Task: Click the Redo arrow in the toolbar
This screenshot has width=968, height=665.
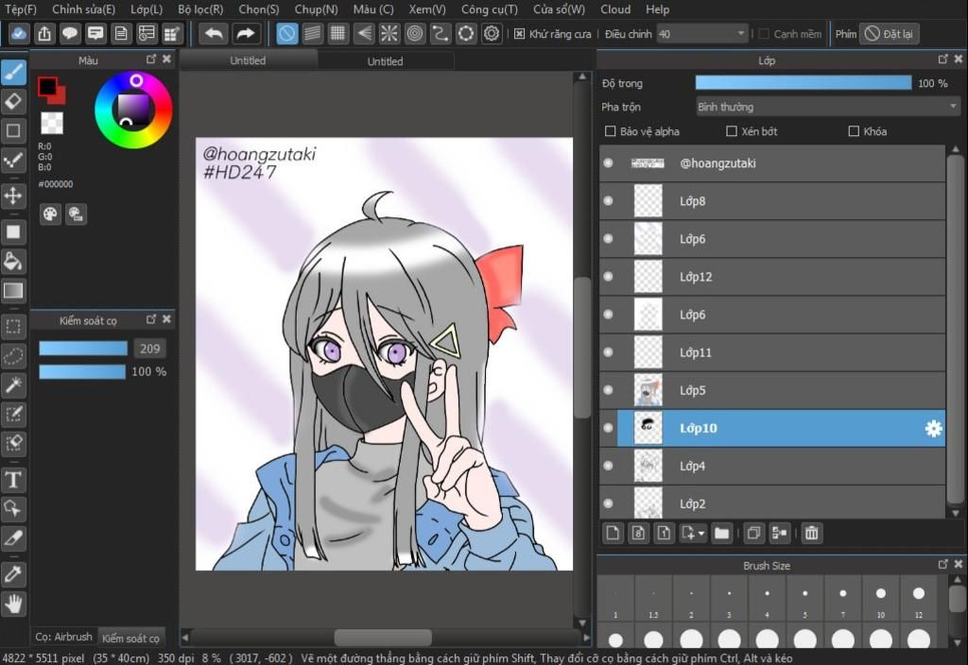Action: [246, 33]
